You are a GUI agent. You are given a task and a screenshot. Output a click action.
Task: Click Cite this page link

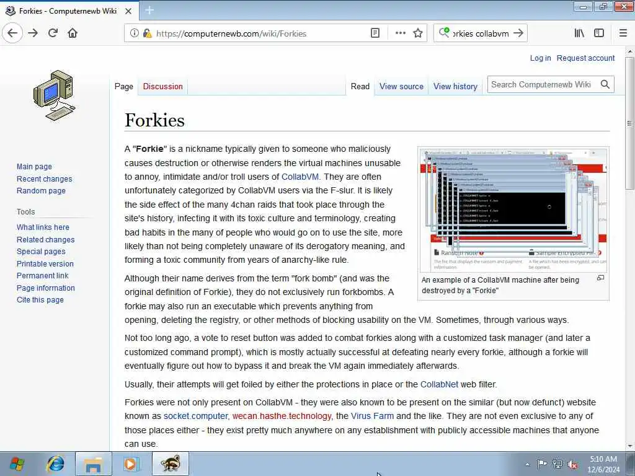click(x=40, y=300)
